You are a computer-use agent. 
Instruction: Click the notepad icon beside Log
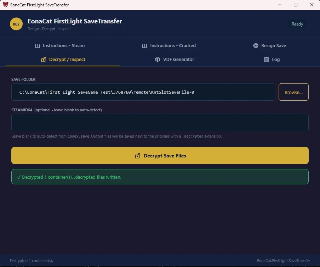pos(266,60)
